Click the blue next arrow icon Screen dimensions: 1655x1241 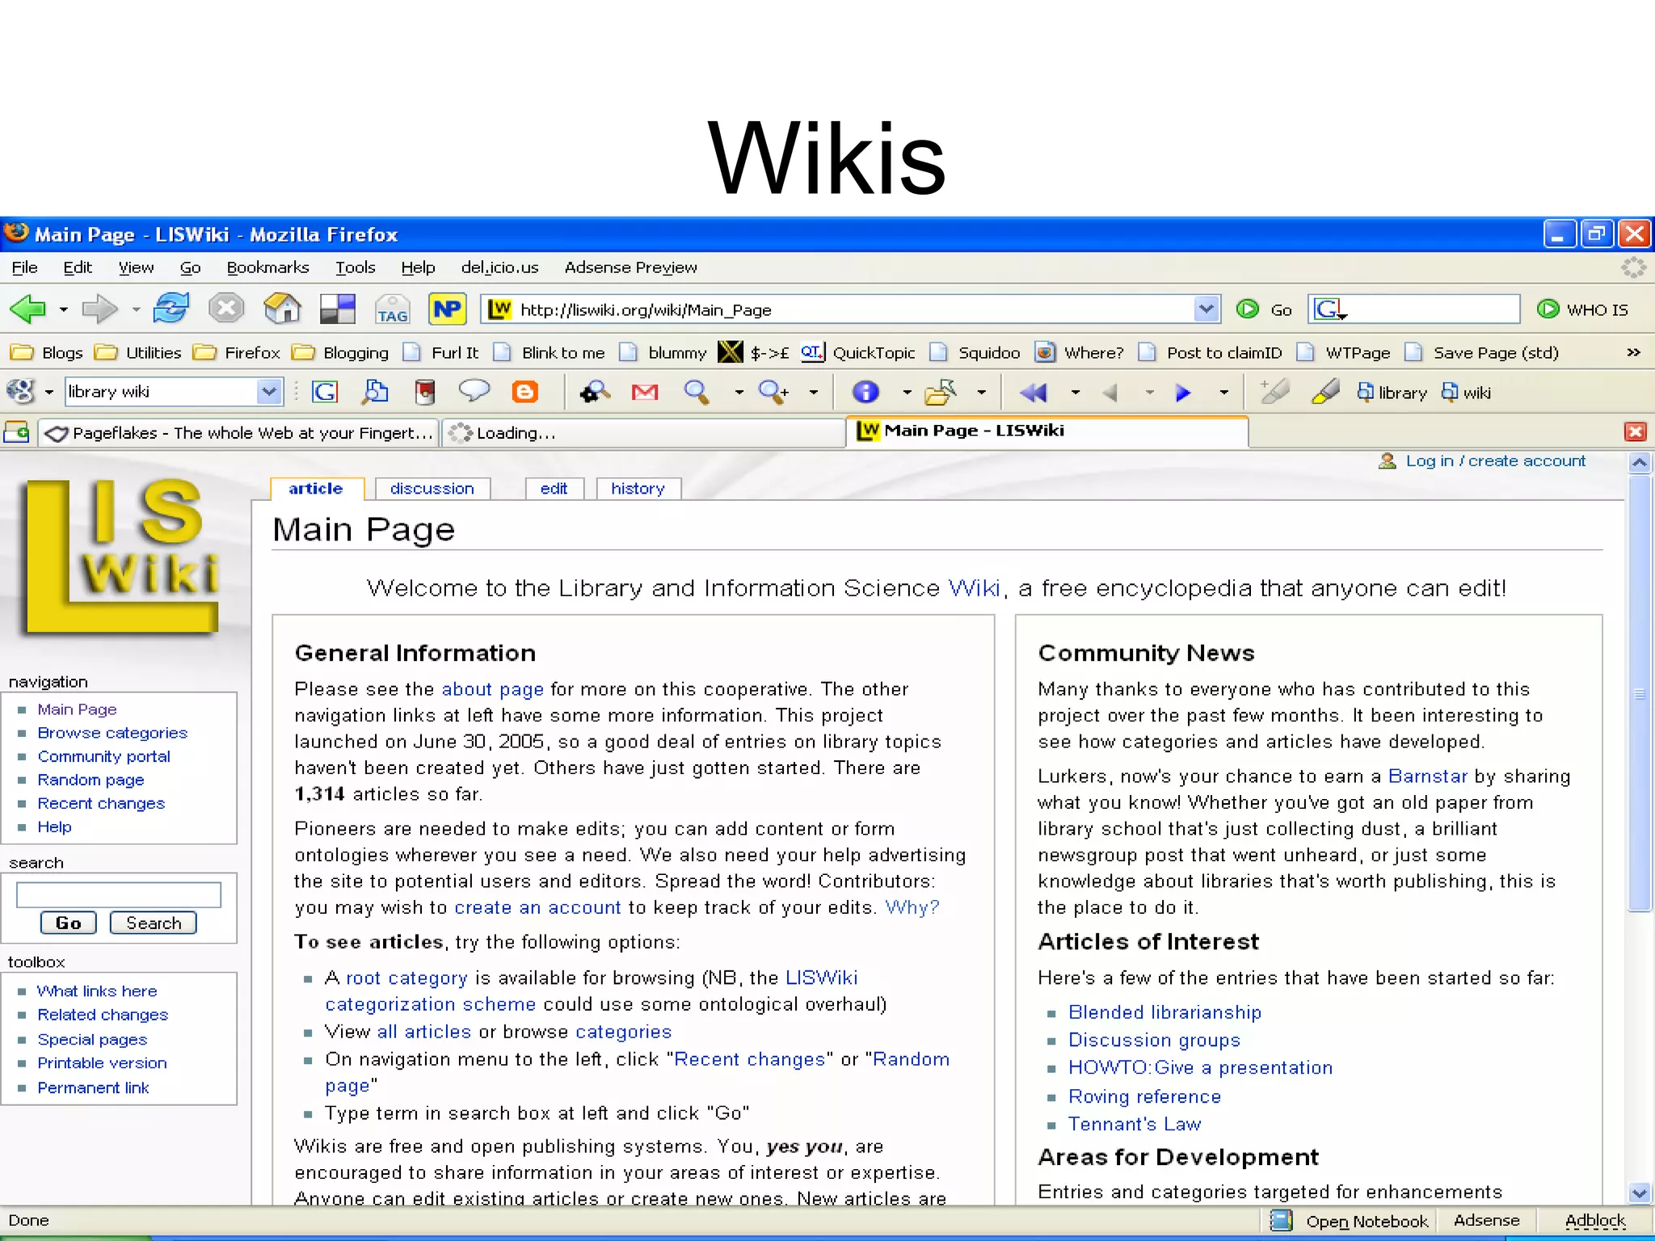pos(1183,393)
